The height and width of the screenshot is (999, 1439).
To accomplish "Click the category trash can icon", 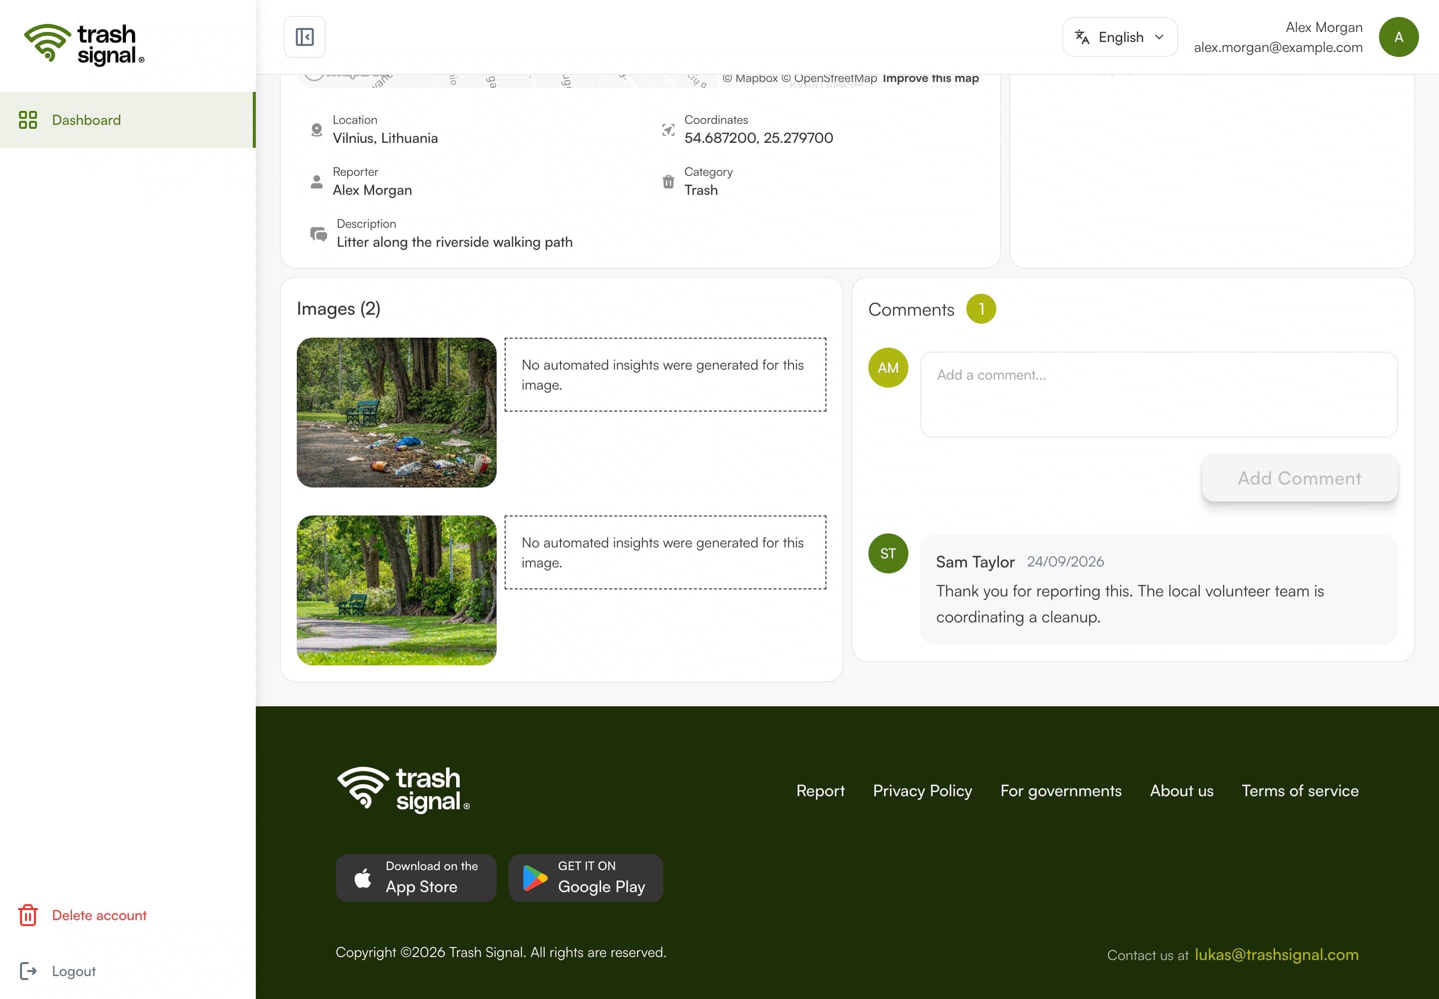I will point(668,181).
